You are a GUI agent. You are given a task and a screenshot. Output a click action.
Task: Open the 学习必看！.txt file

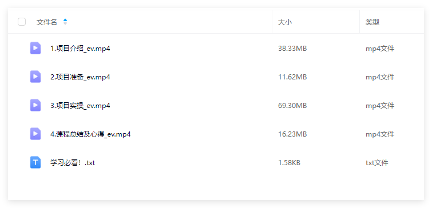(73, 163)
